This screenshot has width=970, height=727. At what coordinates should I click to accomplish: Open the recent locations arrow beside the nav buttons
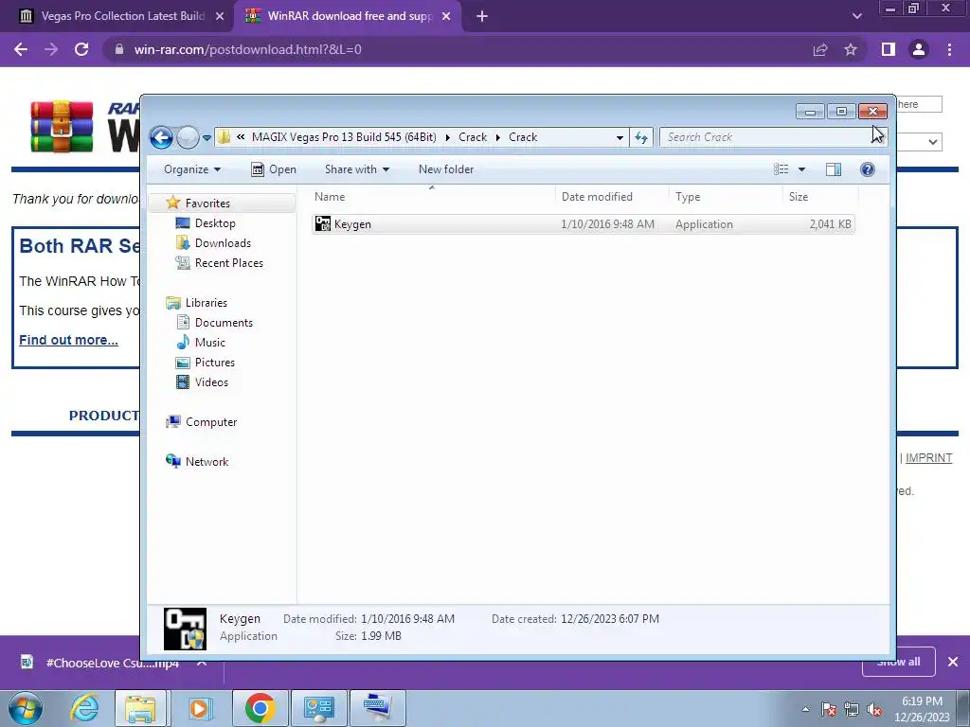[207, 138]
